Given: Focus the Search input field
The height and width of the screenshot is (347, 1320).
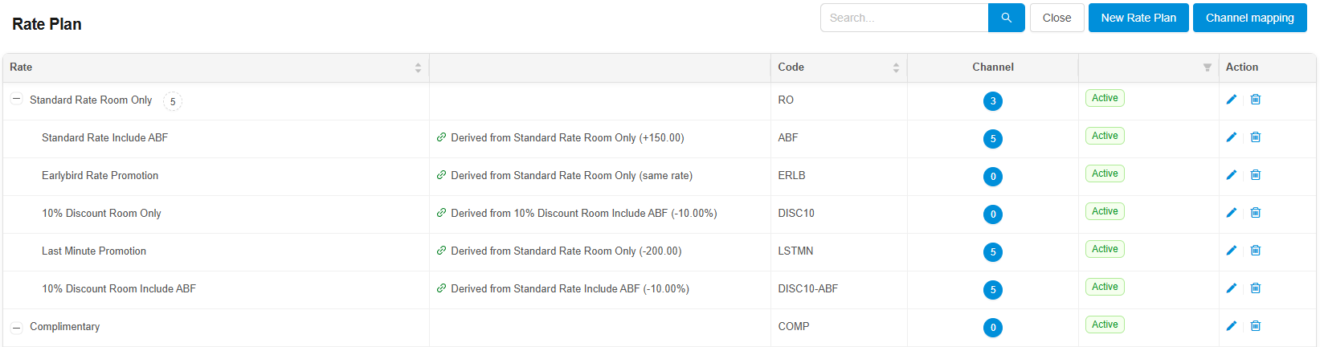Looking at the screenshot, I should [904, 18].
